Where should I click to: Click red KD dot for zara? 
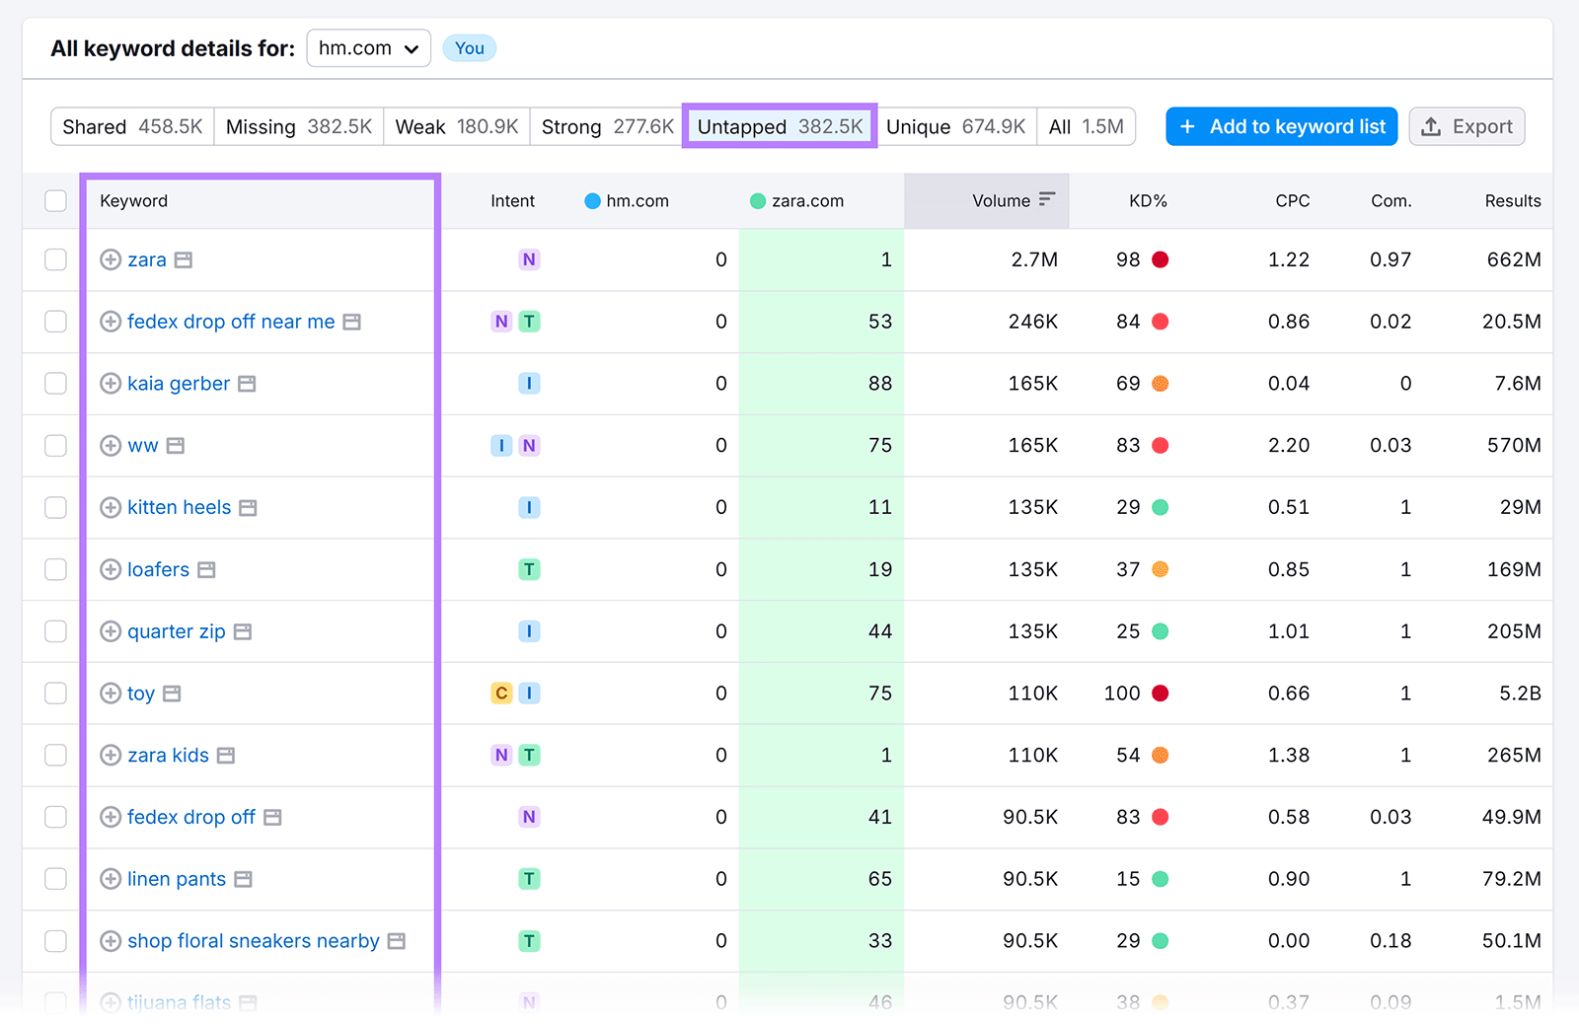pyautogui.click(x=1161, y=259)
